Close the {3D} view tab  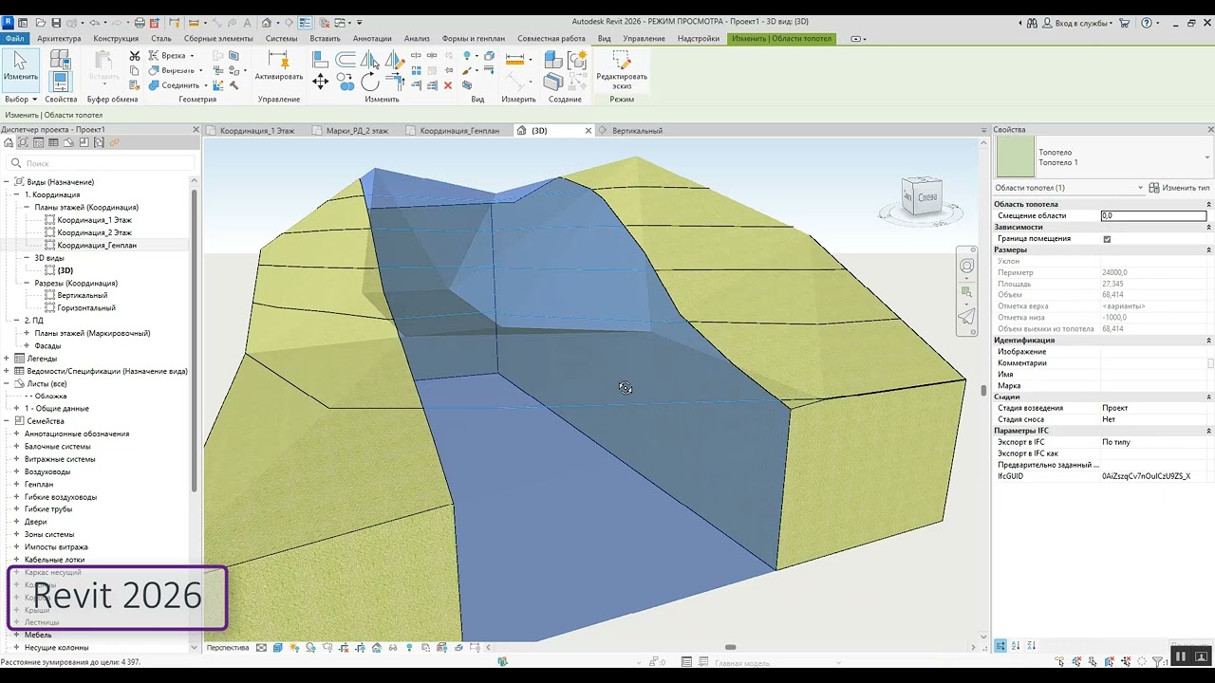pos(589,131)
